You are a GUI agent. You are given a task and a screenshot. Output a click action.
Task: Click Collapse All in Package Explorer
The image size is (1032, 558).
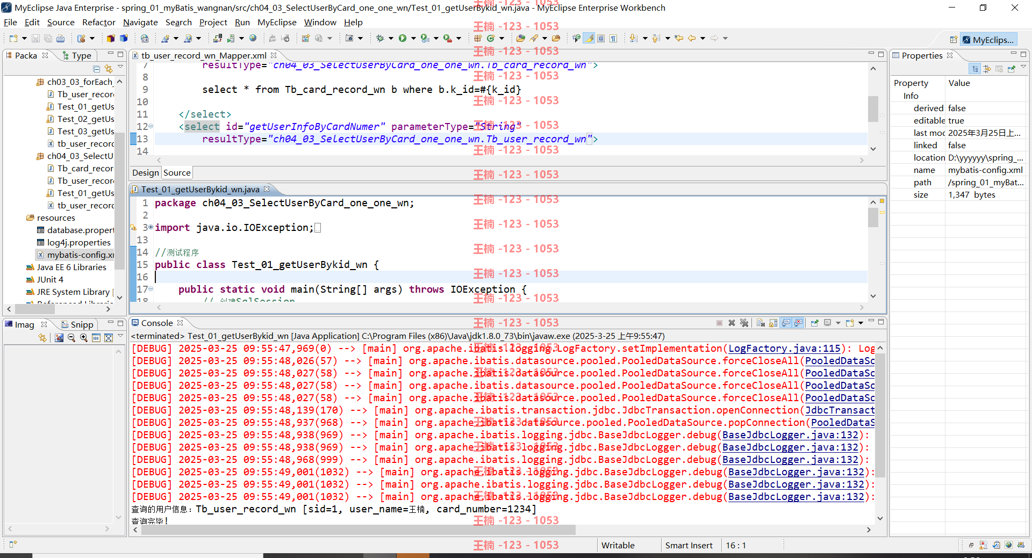click(97, 69)
